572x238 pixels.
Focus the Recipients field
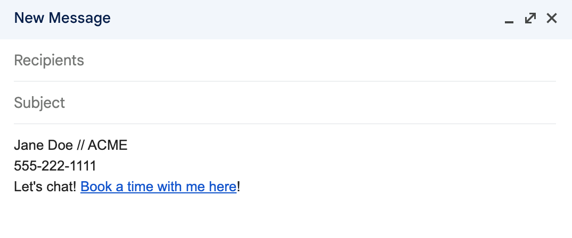pos(284,61)
